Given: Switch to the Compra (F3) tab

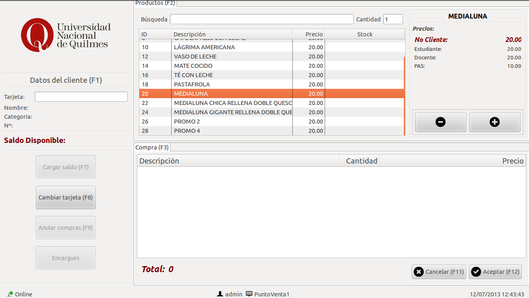Looking at the screenshot, I should coord(152,147).
